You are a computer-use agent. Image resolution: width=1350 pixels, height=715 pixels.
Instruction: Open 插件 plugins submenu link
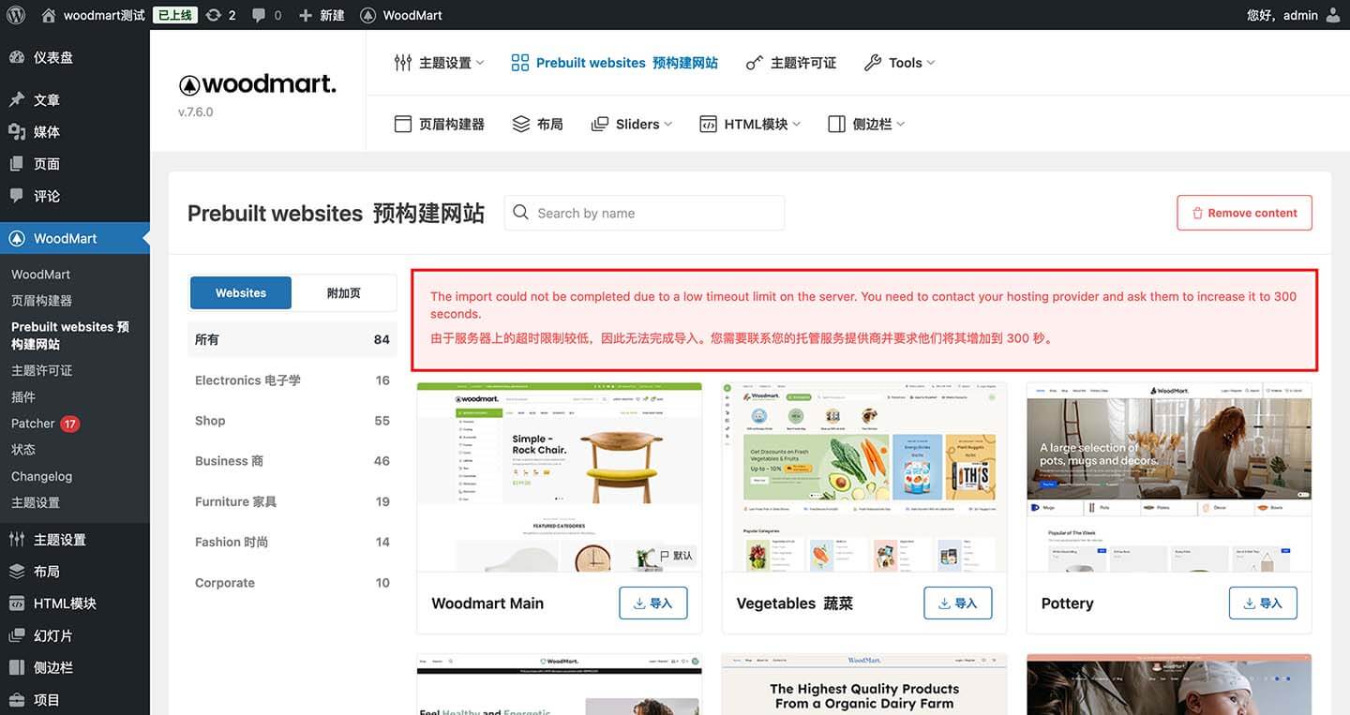pyautogui.click(x=23, y=396)
